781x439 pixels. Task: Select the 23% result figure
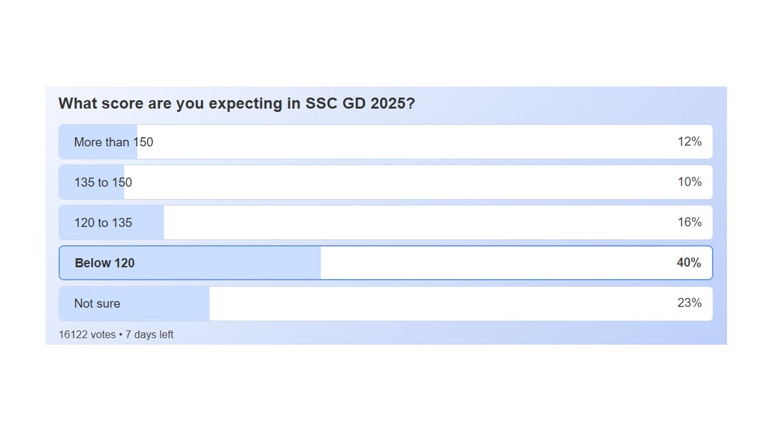click(689, 303)
